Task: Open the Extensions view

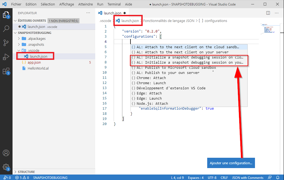Action: (6, 71)
